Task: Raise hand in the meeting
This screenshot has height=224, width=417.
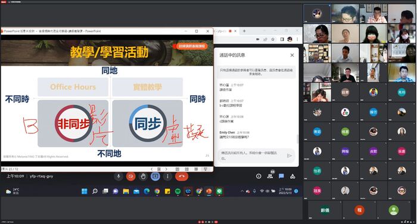Action: (143, 176)
